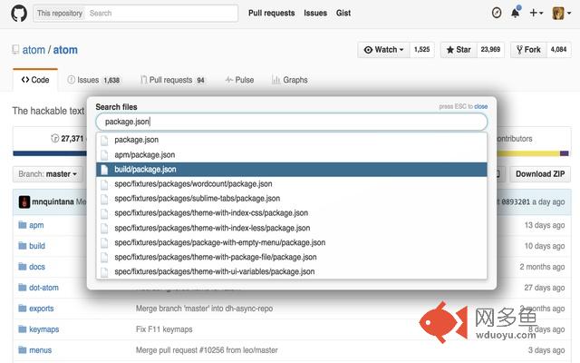Image resolution: width=580 pixels, height=363 pixels.
Task: Click the apm folder icon
Action: pos(23,225)
